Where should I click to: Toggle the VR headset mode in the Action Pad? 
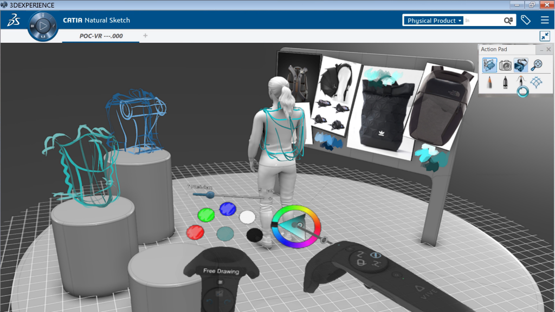521,65
